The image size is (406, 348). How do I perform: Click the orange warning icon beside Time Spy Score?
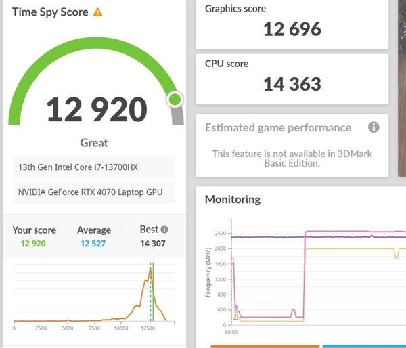(x=98, y=12)
